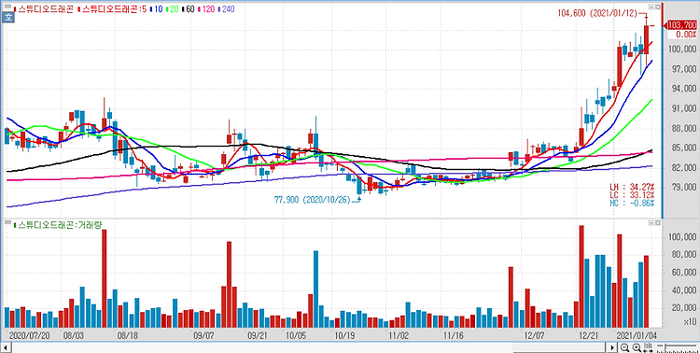Click the 11/16 date axis label

pyautogui.click(x=454, y=334)
